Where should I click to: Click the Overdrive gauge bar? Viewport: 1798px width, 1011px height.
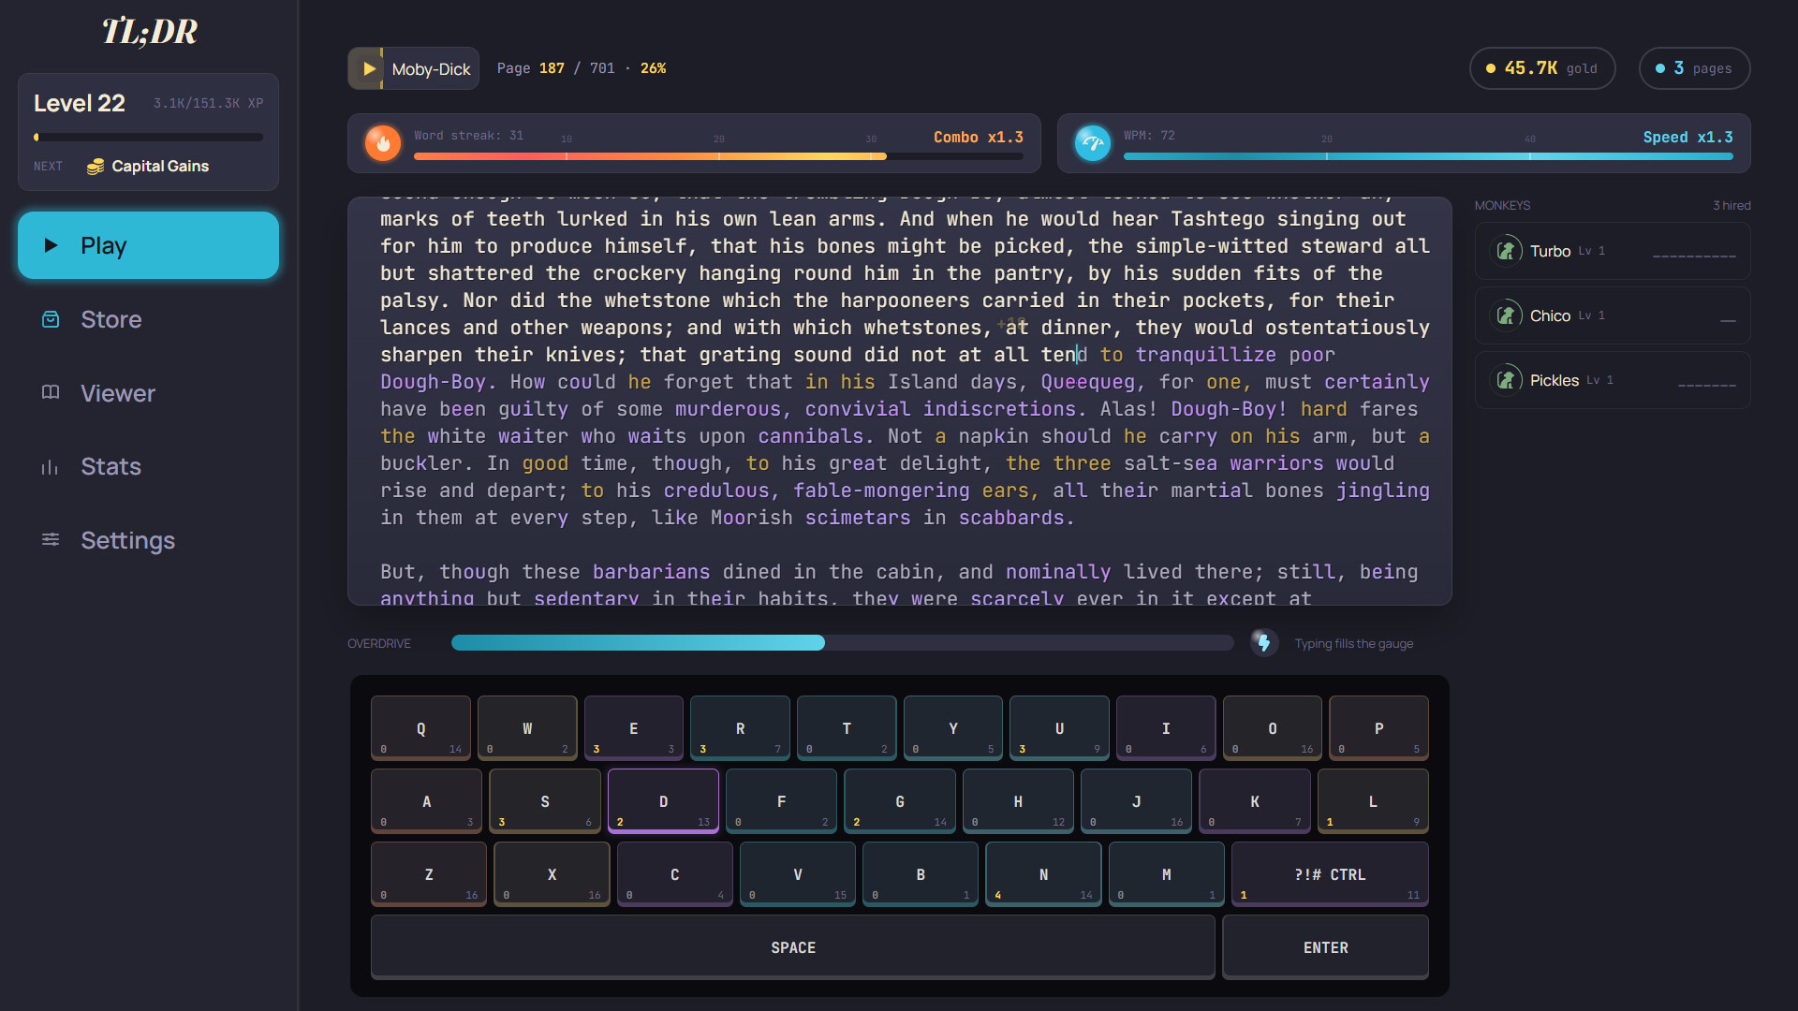coord(843,643)
